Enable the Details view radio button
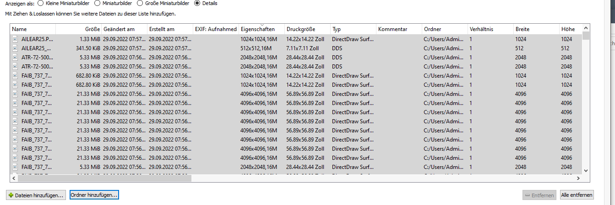Viewport: 615px width, 205px height. tap(197, 3)
